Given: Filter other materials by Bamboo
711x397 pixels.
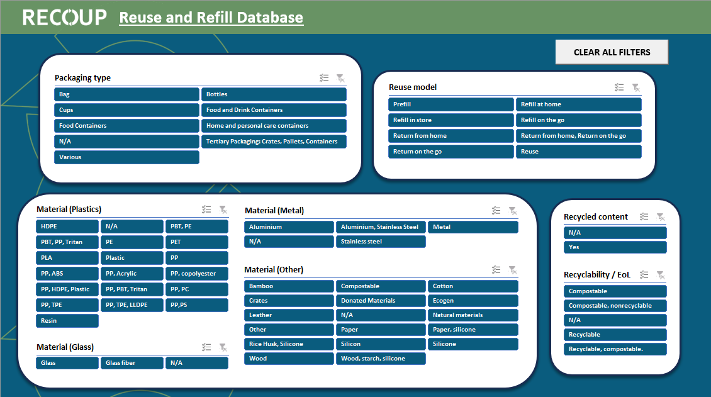Looking at the screenshot, I should (x=289, y=286).
